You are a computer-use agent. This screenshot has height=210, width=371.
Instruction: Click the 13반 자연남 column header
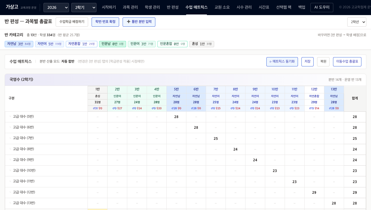tap(334, 99)
